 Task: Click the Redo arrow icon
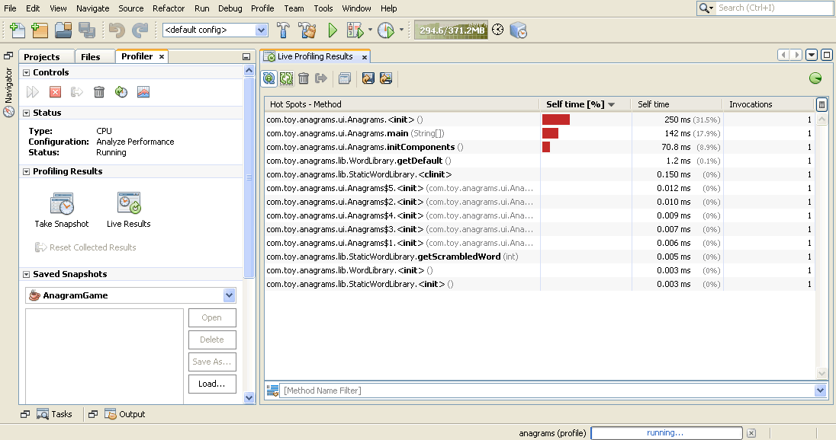click(x=140, y=30)
